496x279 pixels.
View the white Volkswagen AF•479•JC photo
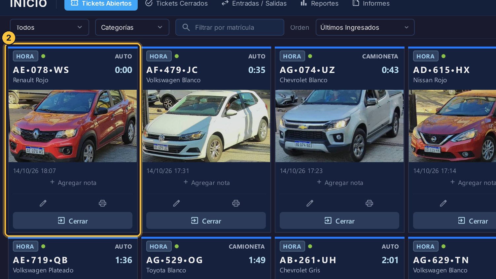point(206,126)
